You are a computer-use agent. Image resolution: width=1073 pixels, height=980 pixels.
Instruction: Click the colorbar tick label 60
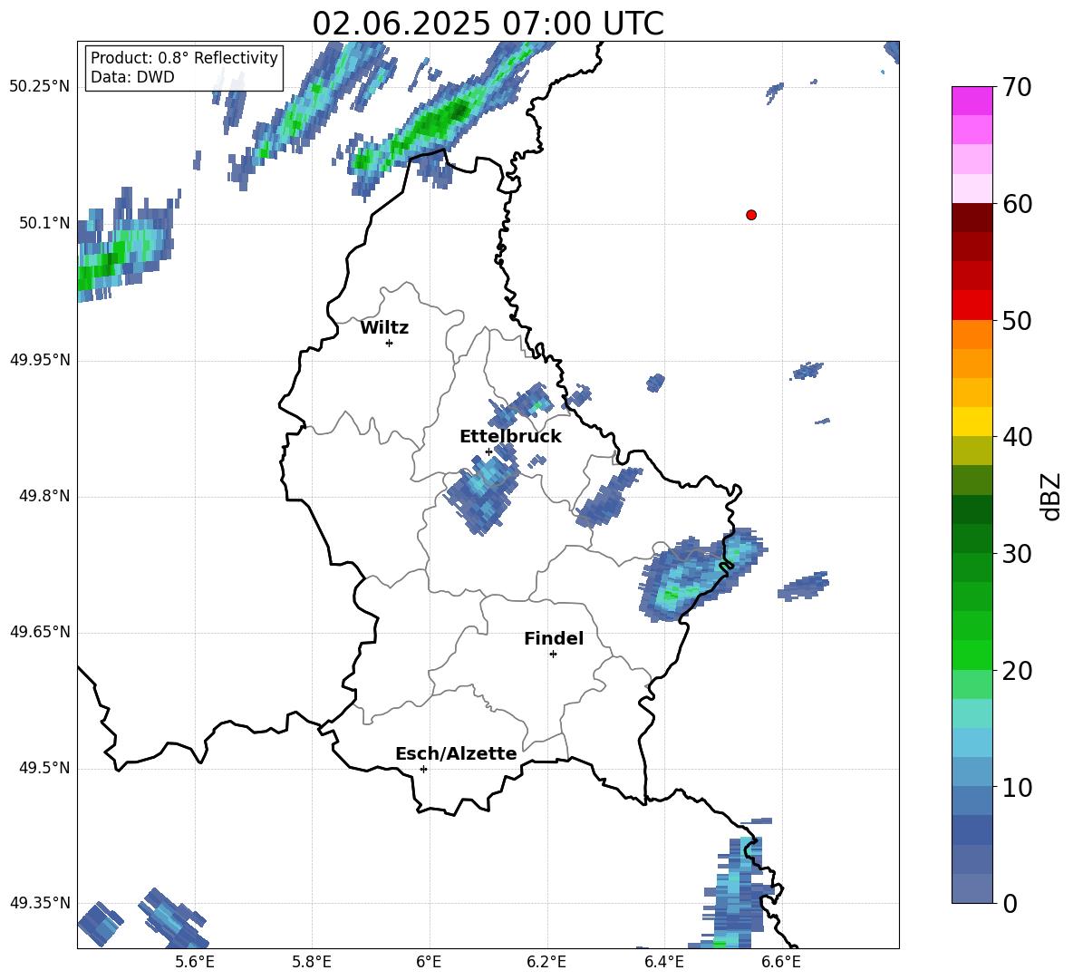[1018, 204]
